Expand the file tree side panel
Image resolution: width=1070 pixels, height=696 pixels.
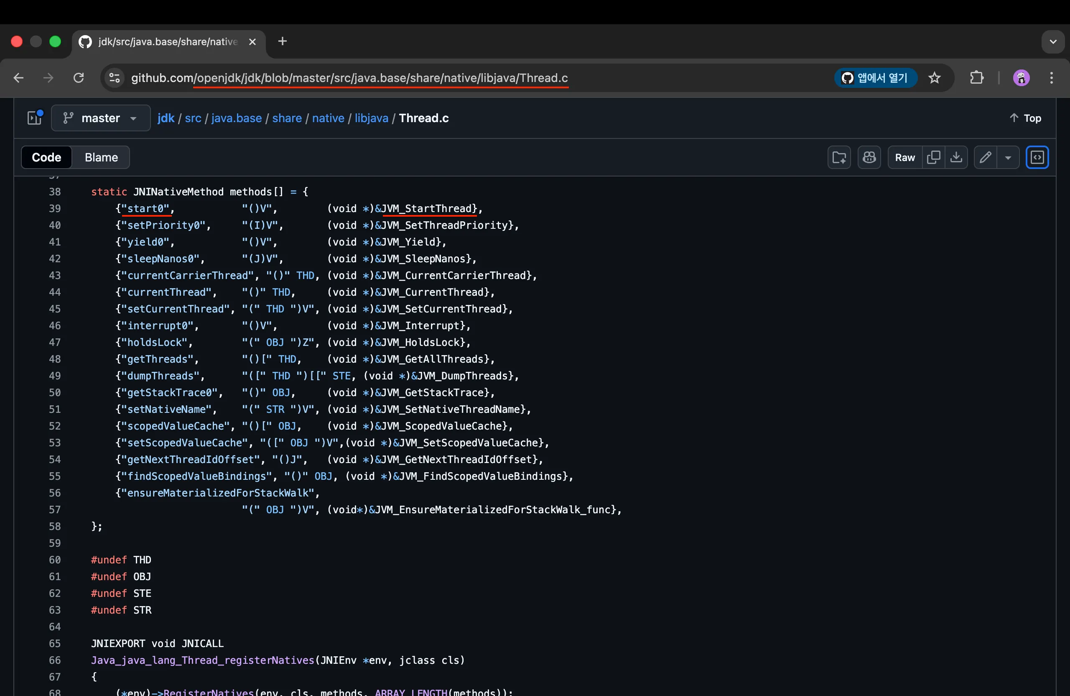point(35,118)
